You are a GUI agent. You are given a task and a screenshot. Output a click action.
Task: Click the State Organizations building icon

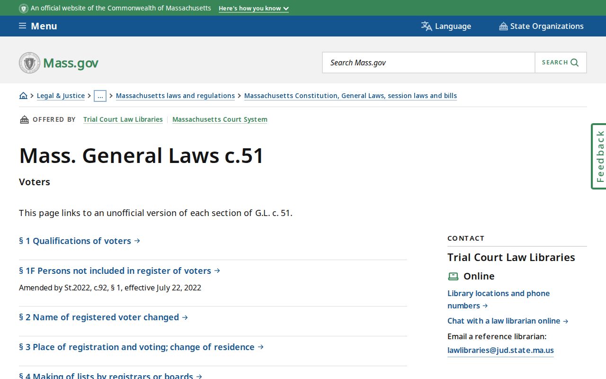pos(503,26)
